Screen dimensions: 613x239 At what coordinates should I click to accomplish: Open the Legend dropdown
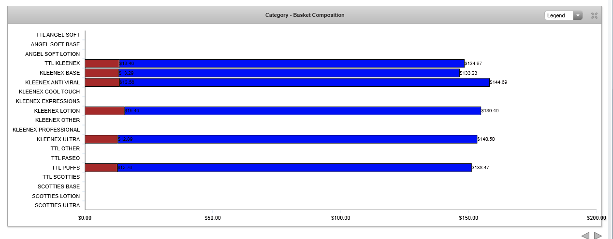(563, 15)
